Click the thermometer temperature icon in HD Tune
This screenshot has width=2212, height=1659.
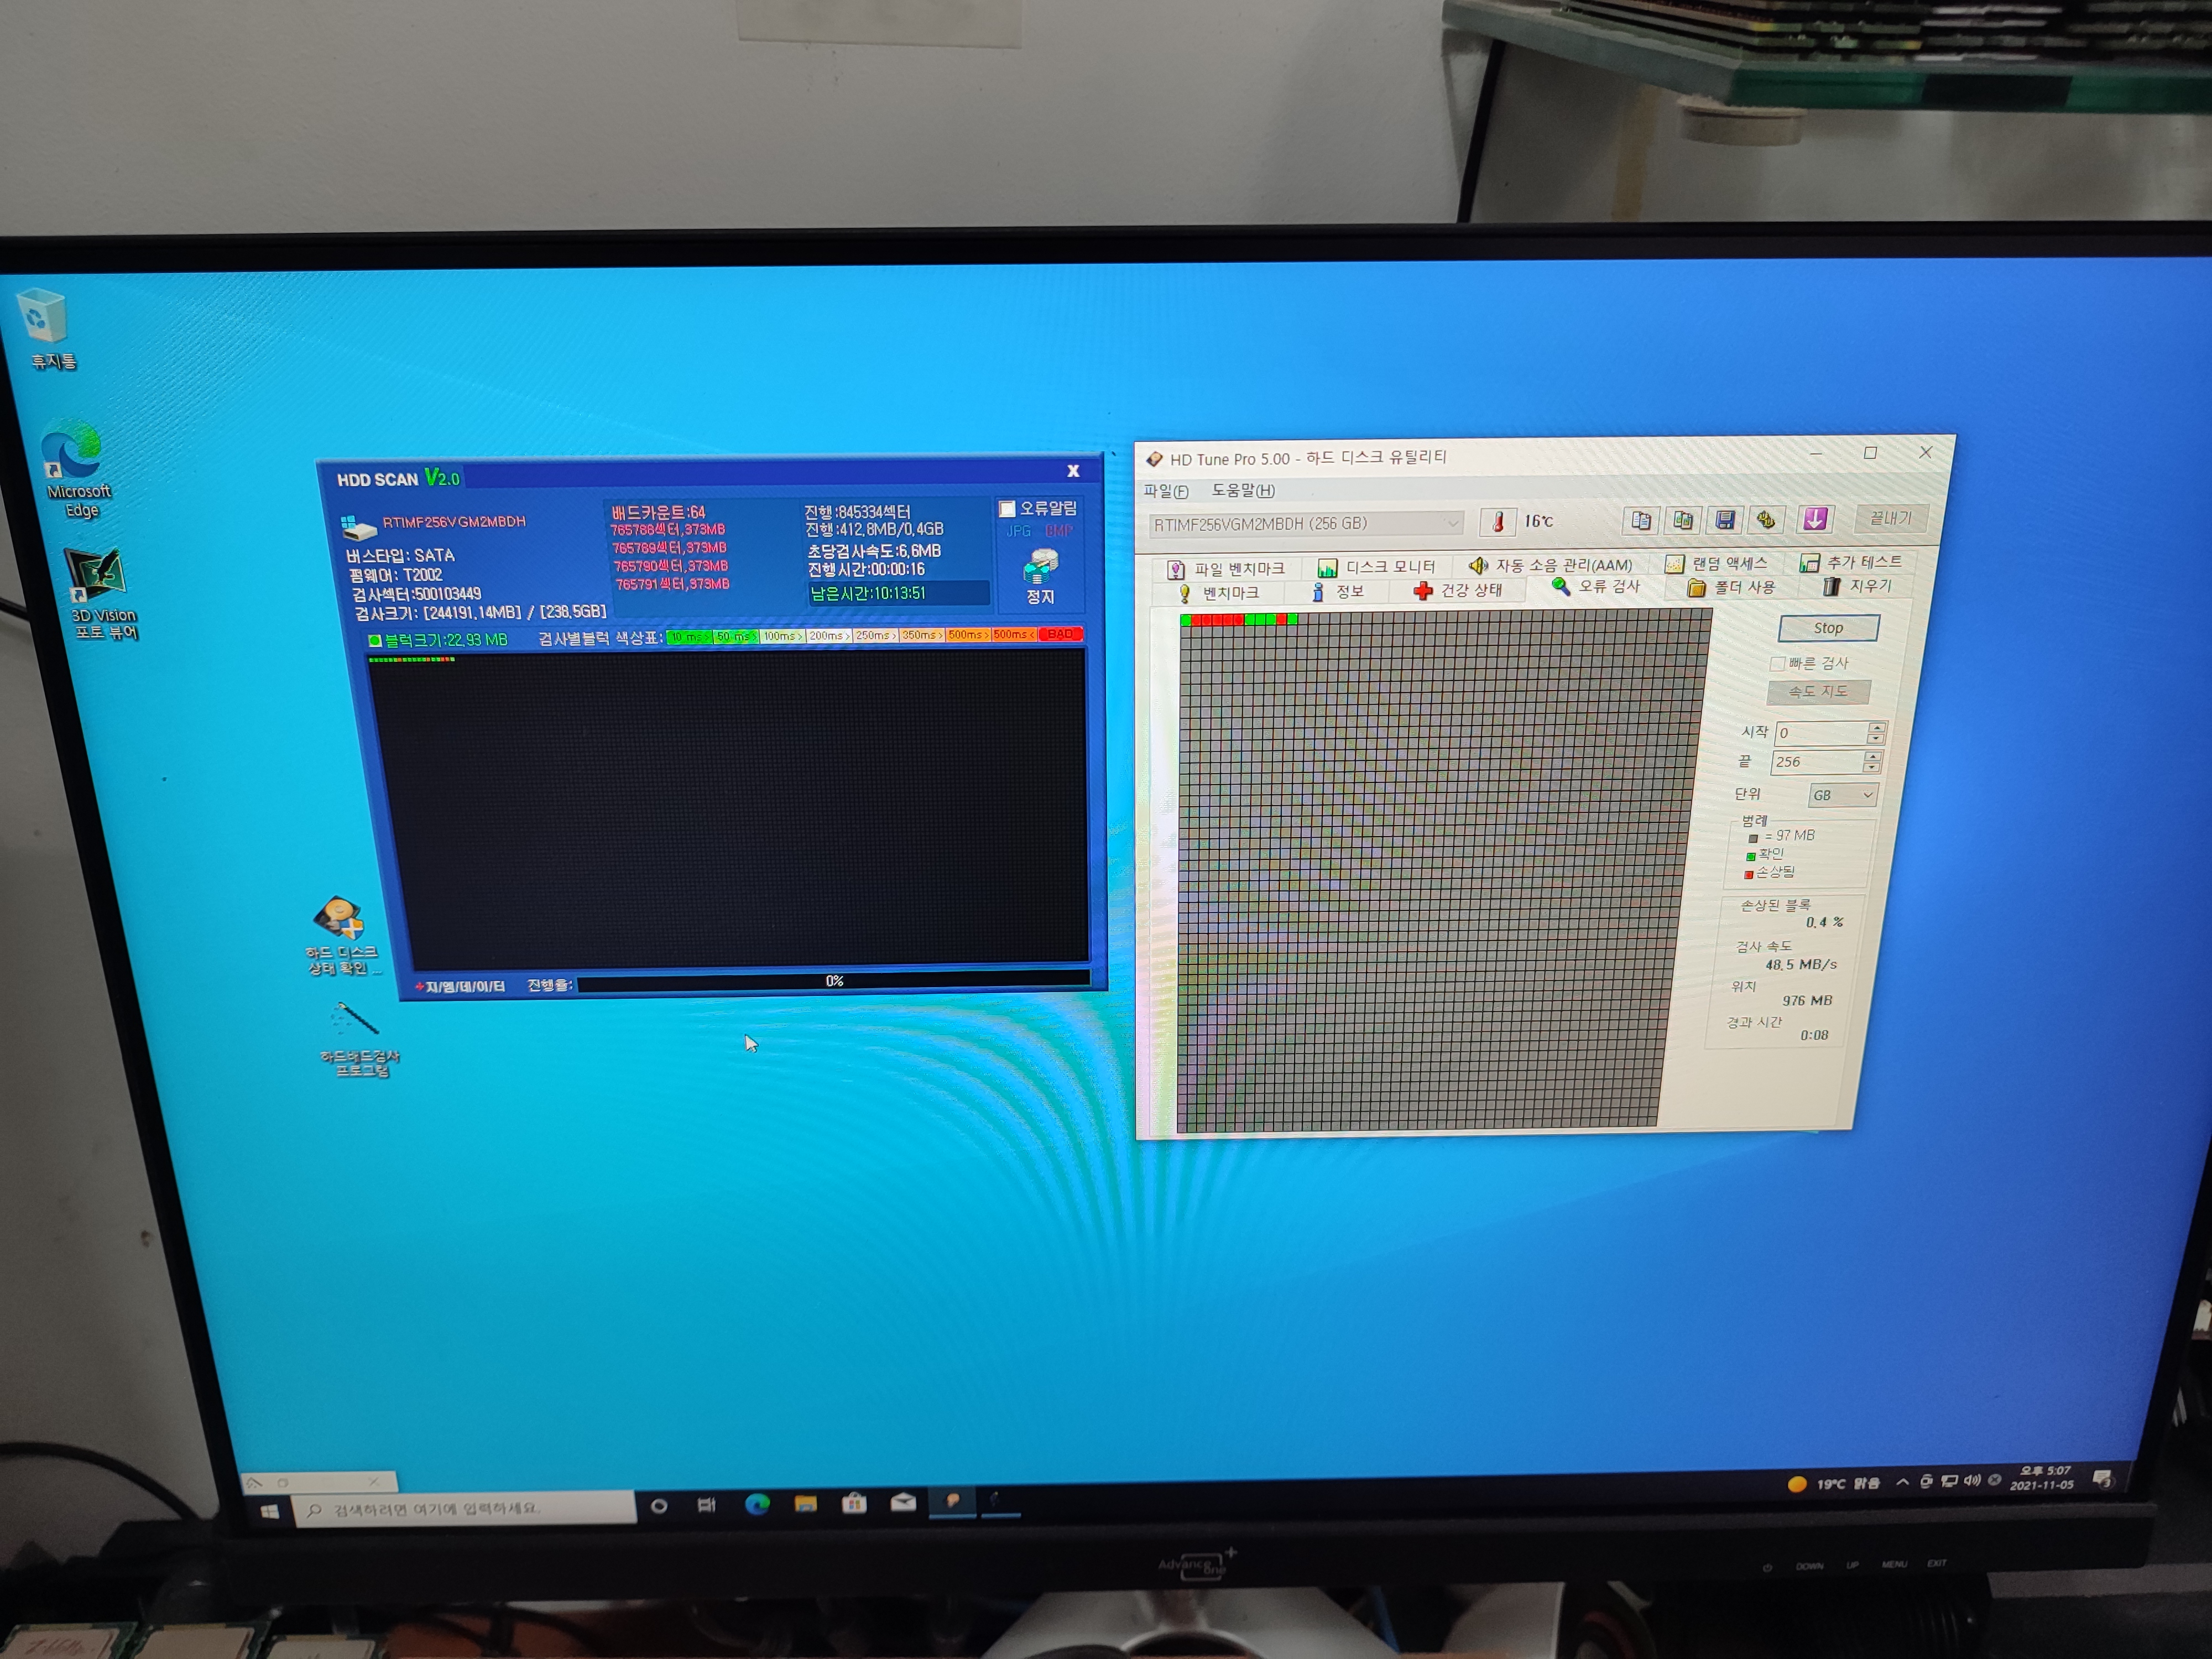(1497, 522)
